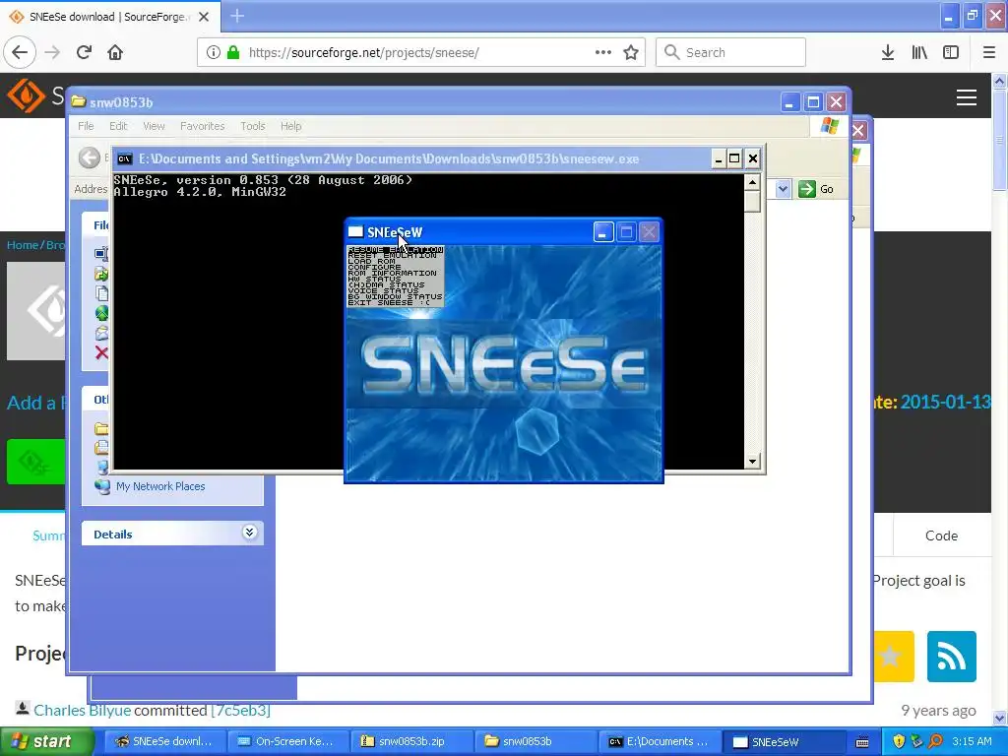
Task: Click the globe publish task icon
Action: pyautogui.click(x=101, y=313)
